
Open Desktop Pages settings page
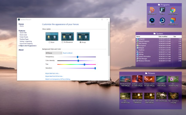click(24, 39)
